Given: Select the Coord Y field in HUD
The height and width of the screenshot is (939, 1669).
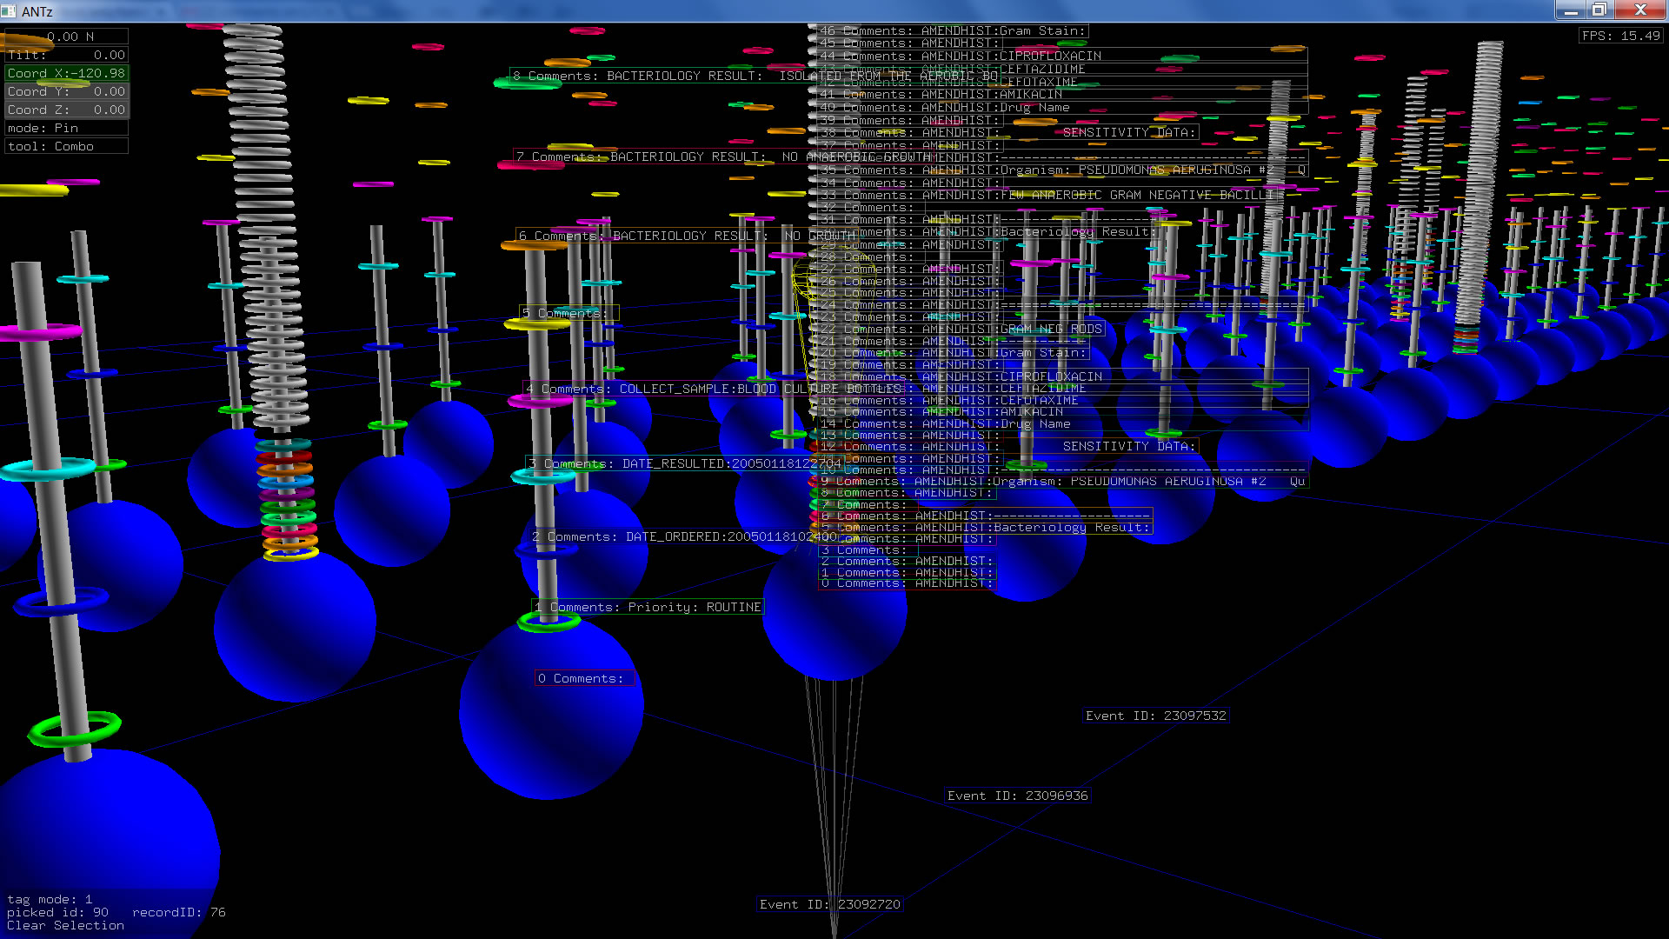Looking at the screenshot, I should pos(66,91).
